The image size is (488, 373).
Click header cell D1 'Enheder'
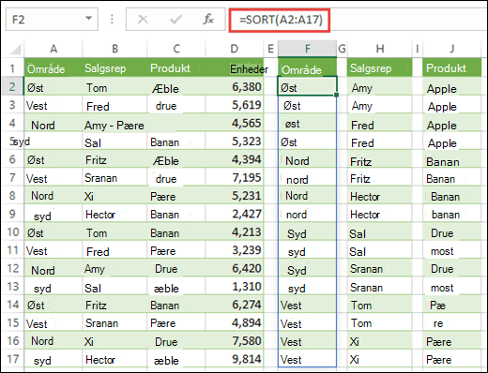point(235,67)
